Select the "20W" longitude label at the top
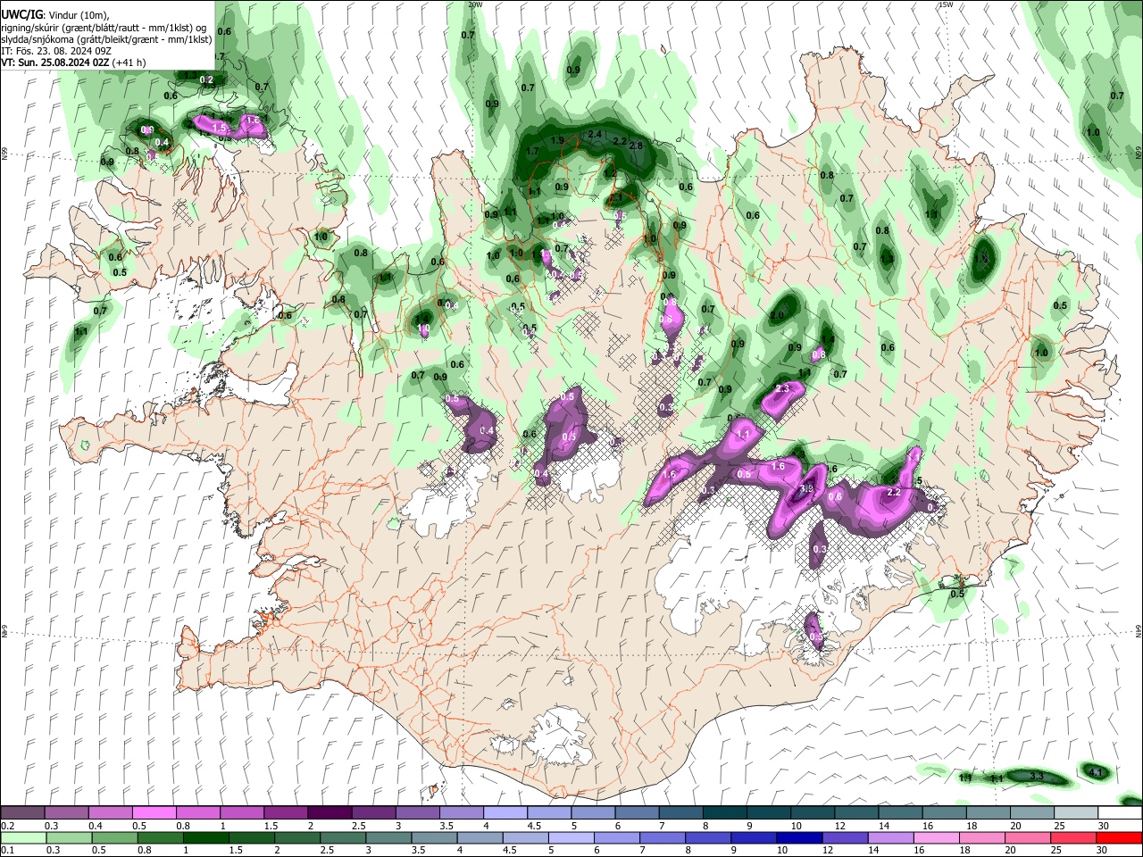This screenshot has width=1143, height=857. click(475, 4)
